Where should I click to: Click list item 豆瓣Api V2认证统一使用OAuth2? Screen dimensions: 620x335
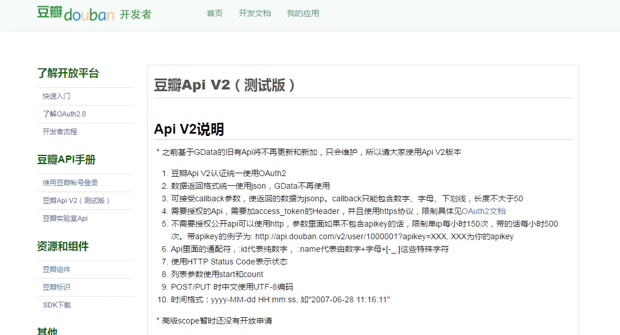pos(228,173)
